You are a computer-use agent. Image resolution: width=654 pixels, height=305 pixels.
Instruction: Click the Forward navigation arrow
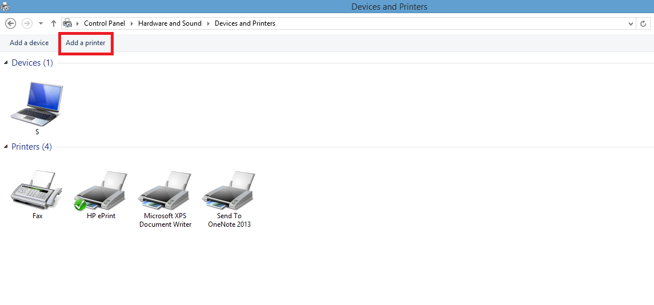[27, 23]
